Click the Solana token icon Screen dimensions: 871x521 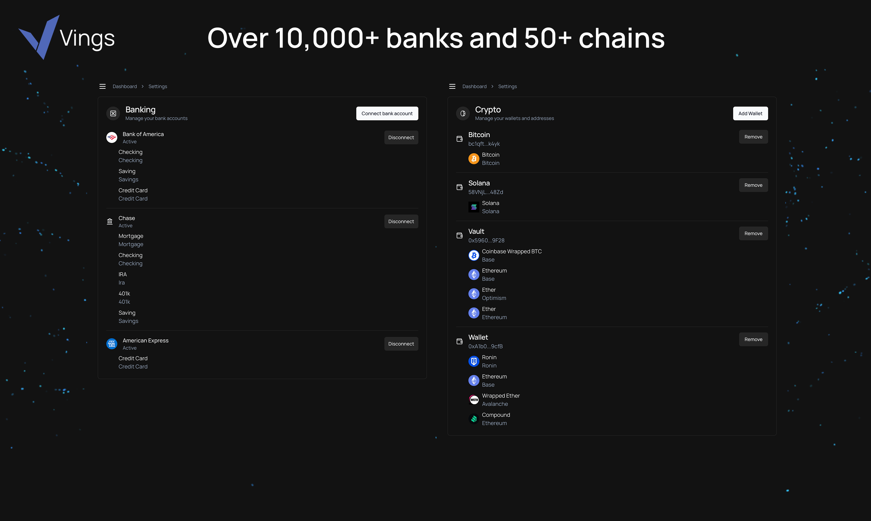(474, 207)
